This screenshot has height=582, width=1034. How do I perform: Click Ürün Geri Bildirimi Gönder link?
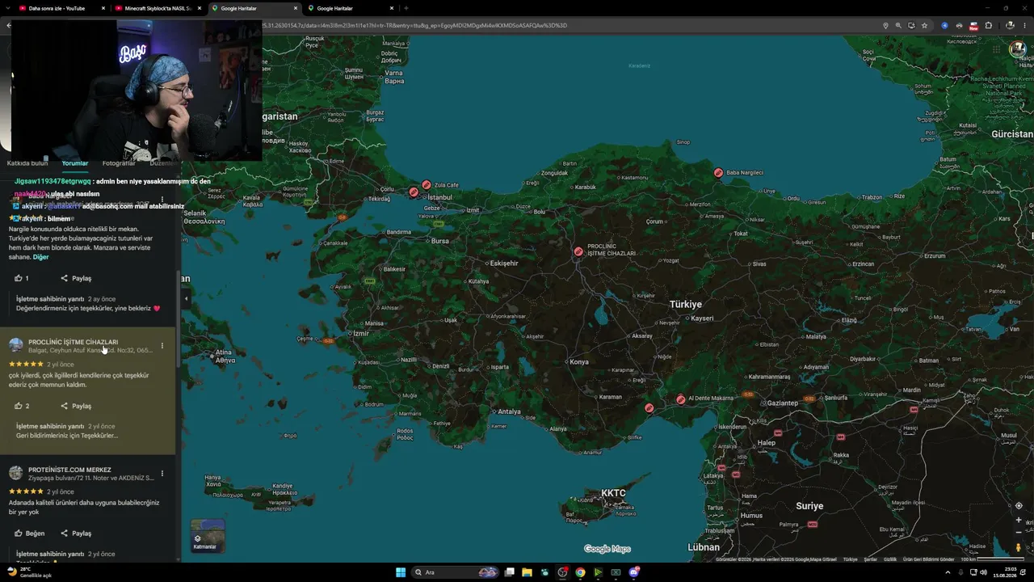coord(928,559)
